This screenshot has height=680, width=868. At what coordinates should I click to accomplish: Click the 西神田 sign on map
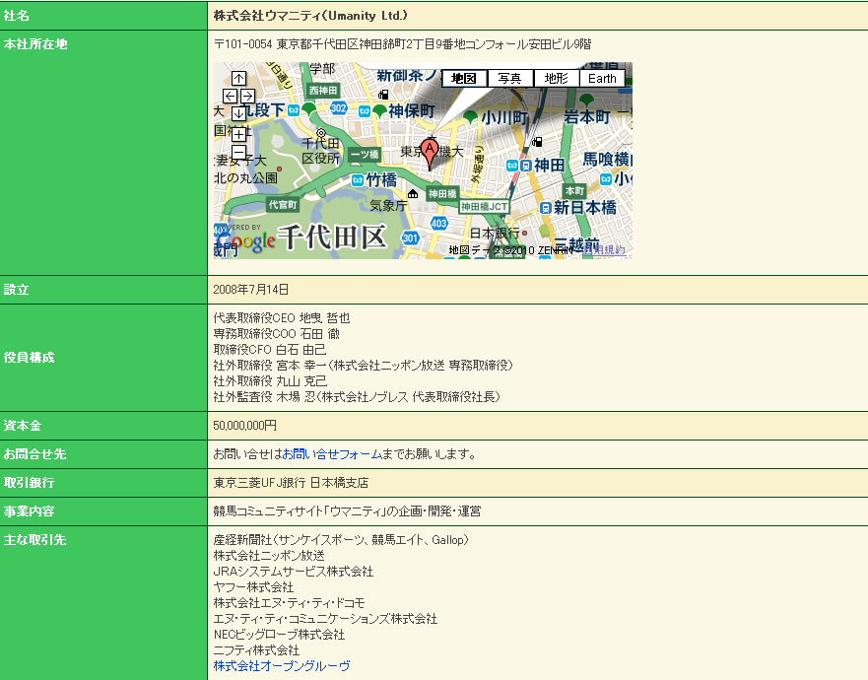pos(323,91)
